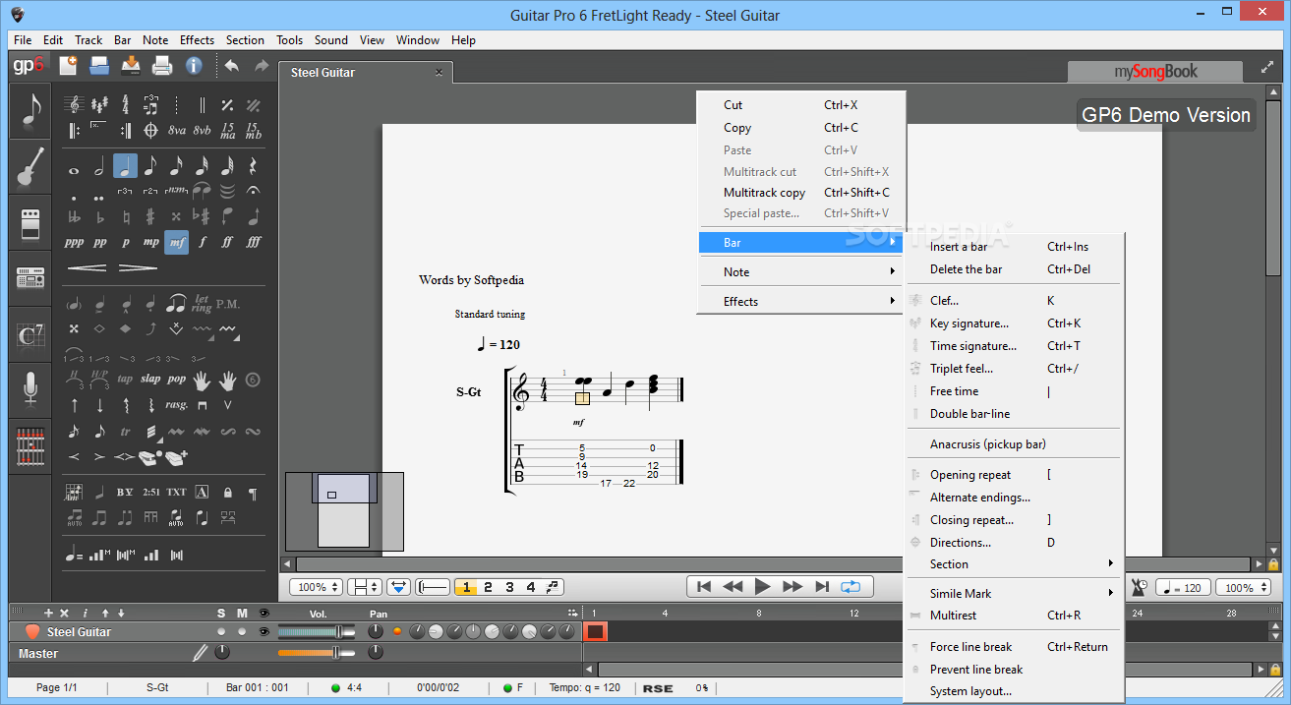Viewport: 1291px width, 705px height.
Task: Click the fast forward button
Action: point(792,587)
